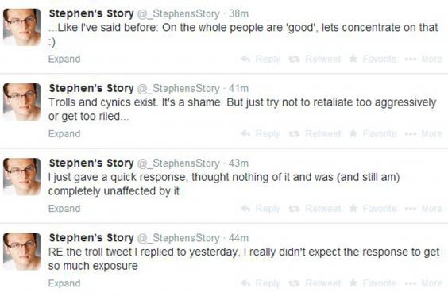The height and width of the screenshot is (296, 448).
Task: Expand the 41m 'Trolls and cynics' tweet
Action: (x=64, y=134)
